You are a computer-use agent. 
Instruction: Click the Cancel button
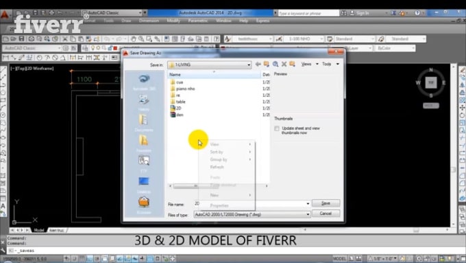point(326,214)
